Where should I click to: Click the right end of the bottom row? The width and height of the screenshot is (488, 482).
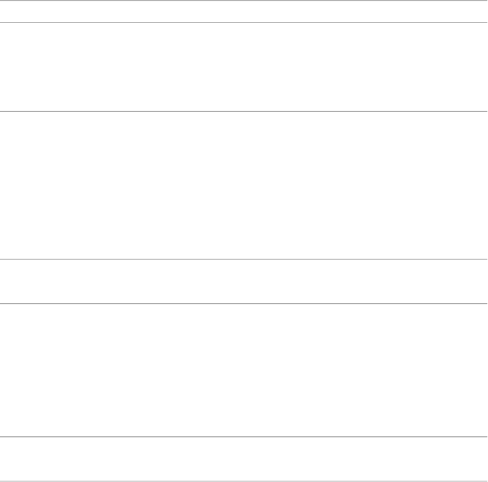(x=482, y=459)
